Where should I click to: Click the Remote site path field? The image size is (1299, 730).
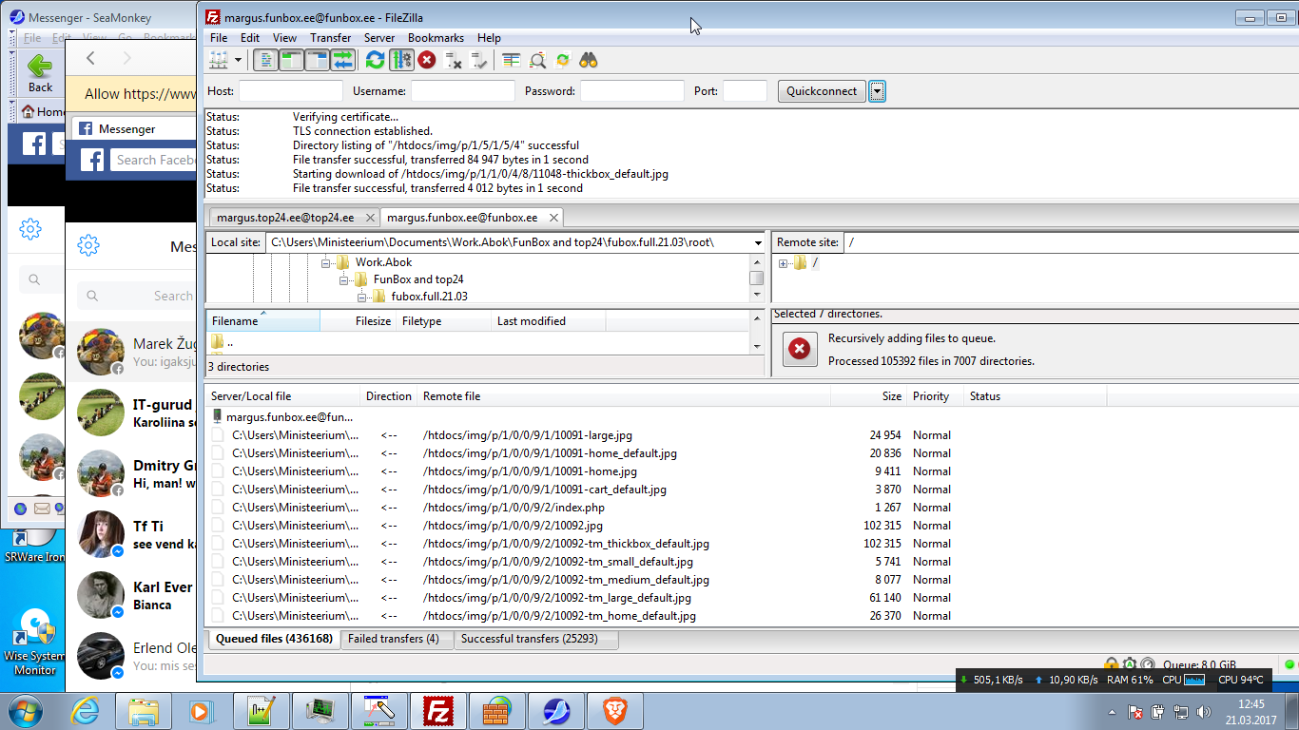1071,242
